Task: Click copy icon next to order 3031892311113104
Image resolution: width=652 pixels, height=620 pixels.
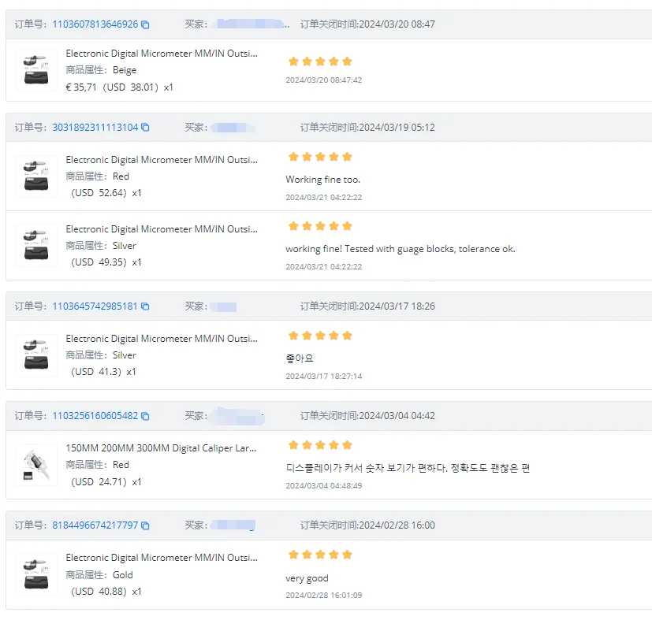Action: (145, 128)
